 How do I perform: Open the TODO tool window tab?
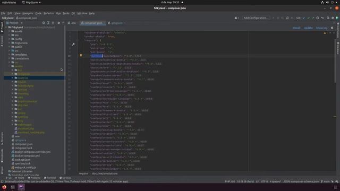point(19,178)
